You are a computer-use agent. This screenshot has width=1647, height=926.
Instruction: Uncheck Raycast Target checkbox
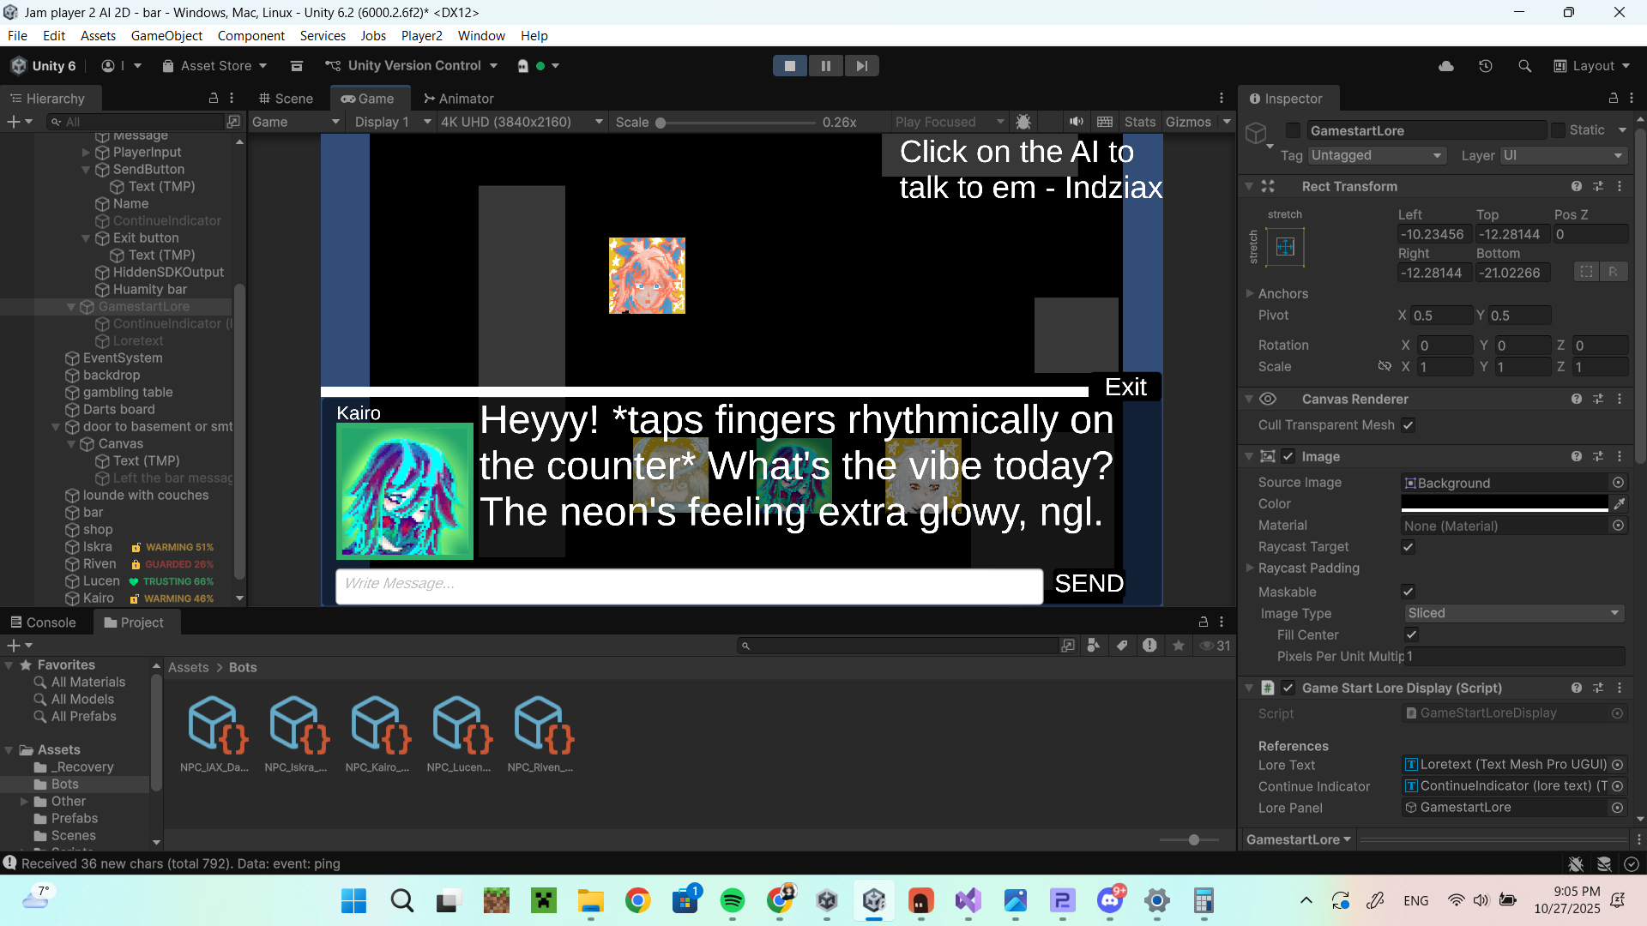[x=1408, y=547]
